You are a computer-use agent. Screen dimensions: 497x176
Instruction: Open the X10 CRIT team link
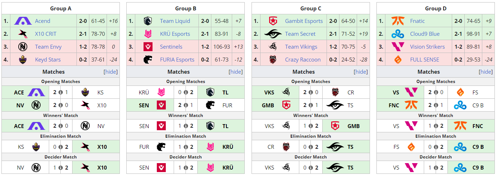pyautogui.click(x=46, y=34)
